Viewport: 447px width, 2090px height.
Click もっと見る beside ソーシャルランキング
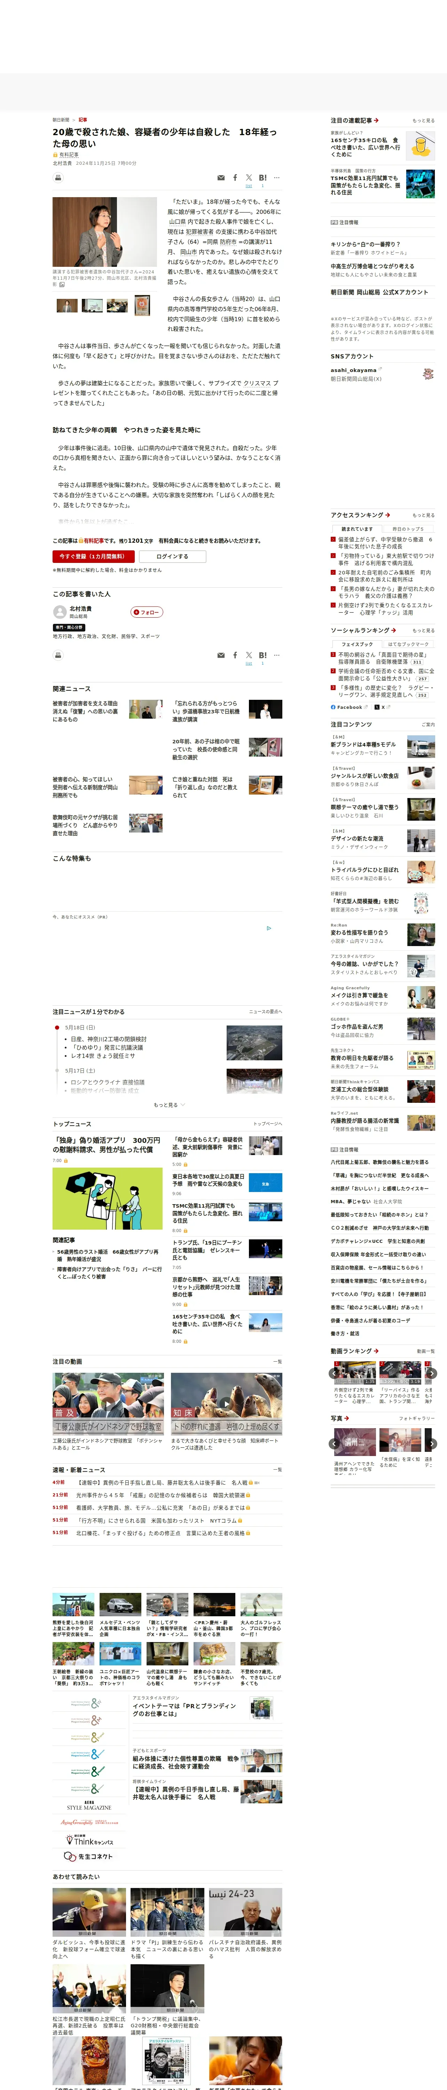pos(423,630)
